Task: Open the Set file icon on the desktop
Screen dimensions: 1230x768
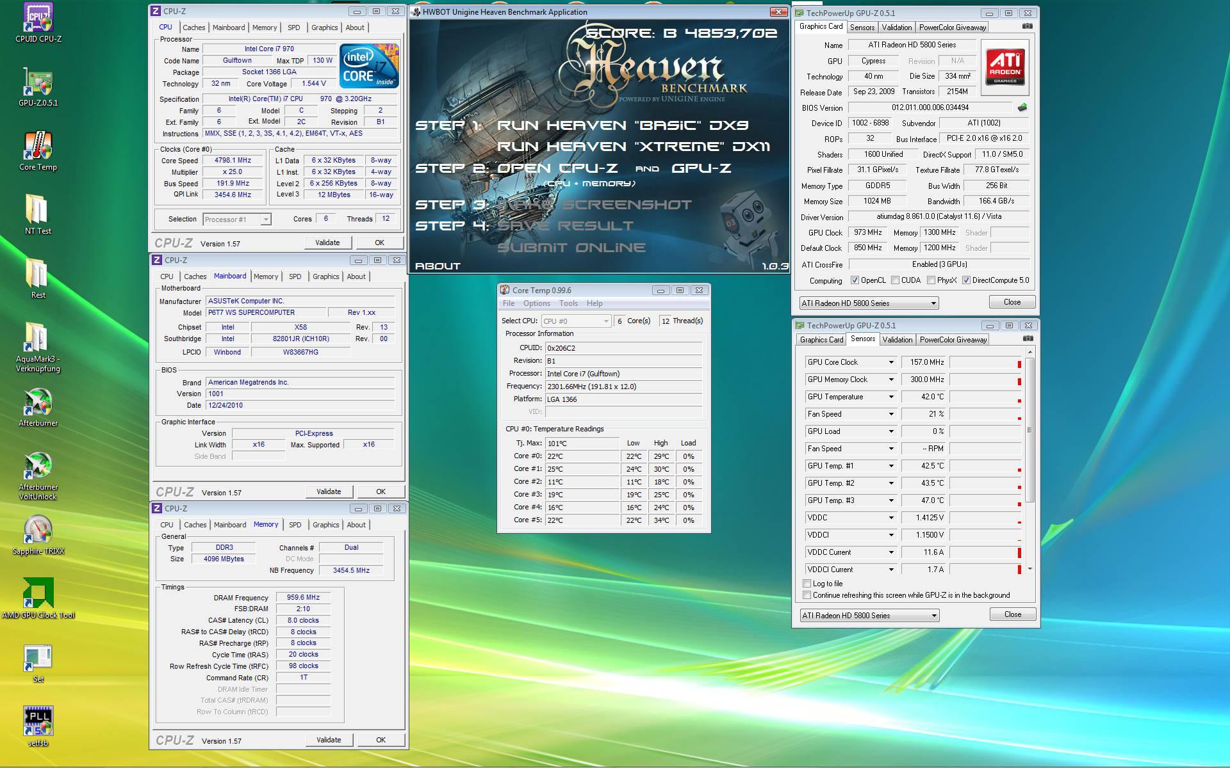Action: click(x=38, y=658)
